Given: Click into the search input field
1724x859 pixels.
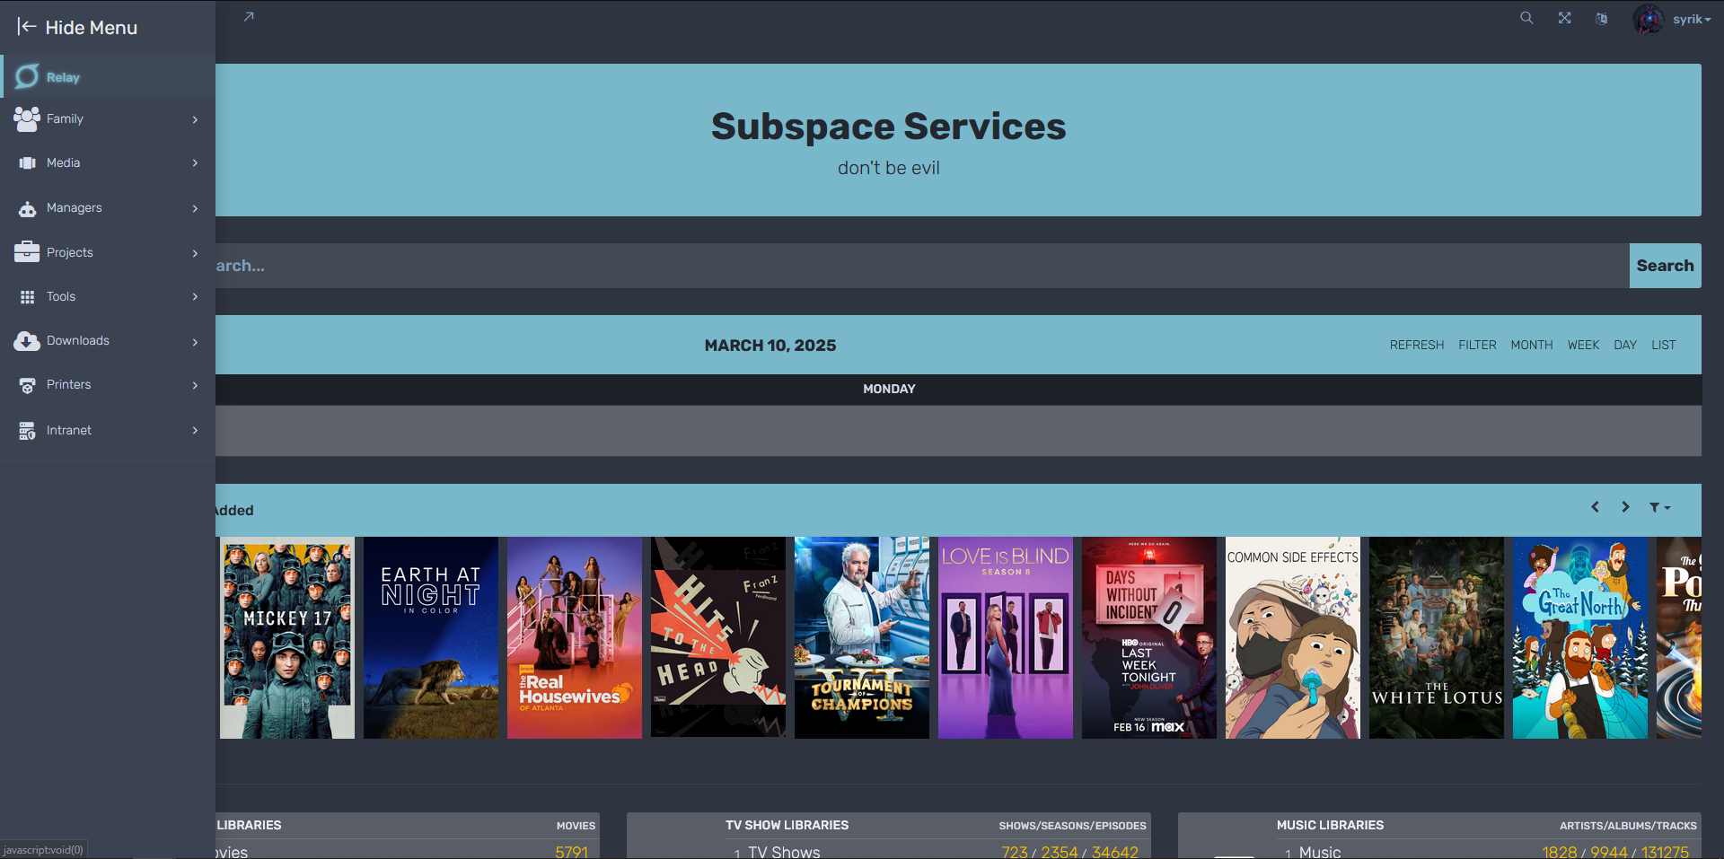Looking at the screenshot, I should (x=922, y=266).
